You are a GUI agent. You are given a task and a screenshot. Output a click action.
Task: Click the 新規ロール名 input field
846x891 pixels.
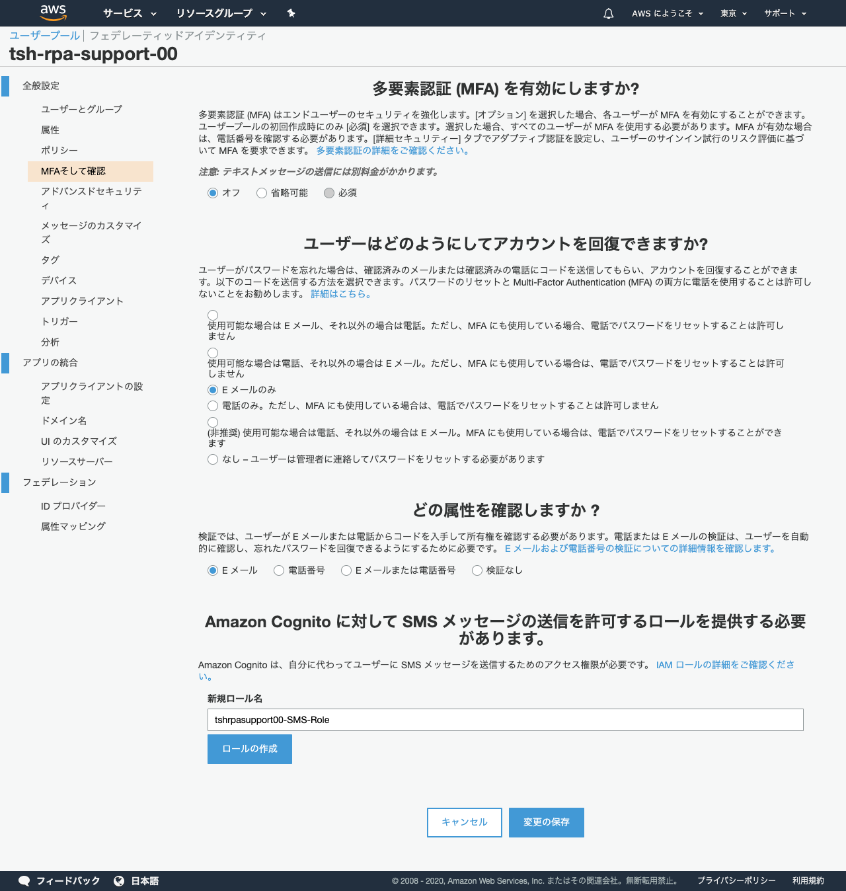[x=506, y=720]
